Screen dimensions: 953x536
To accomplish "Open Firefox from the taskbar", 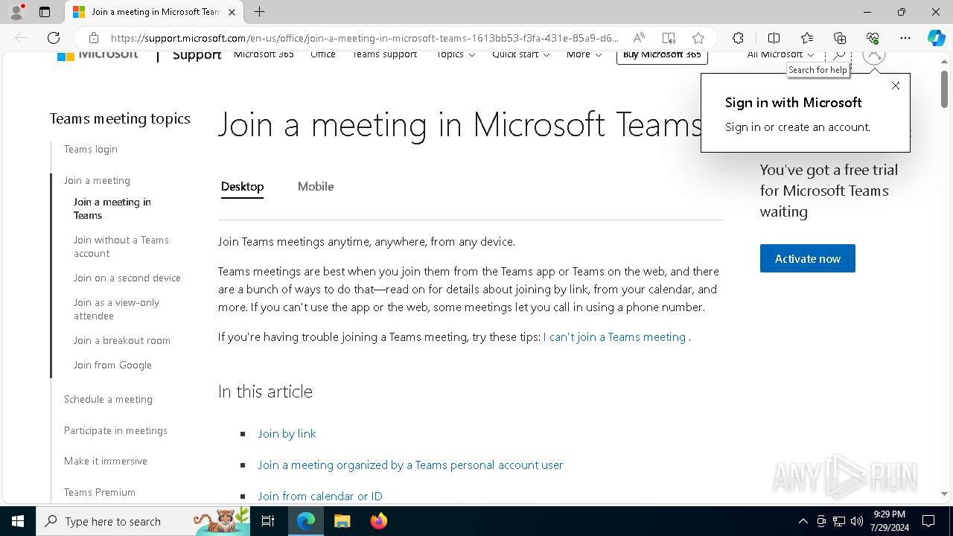I will 379,521.
